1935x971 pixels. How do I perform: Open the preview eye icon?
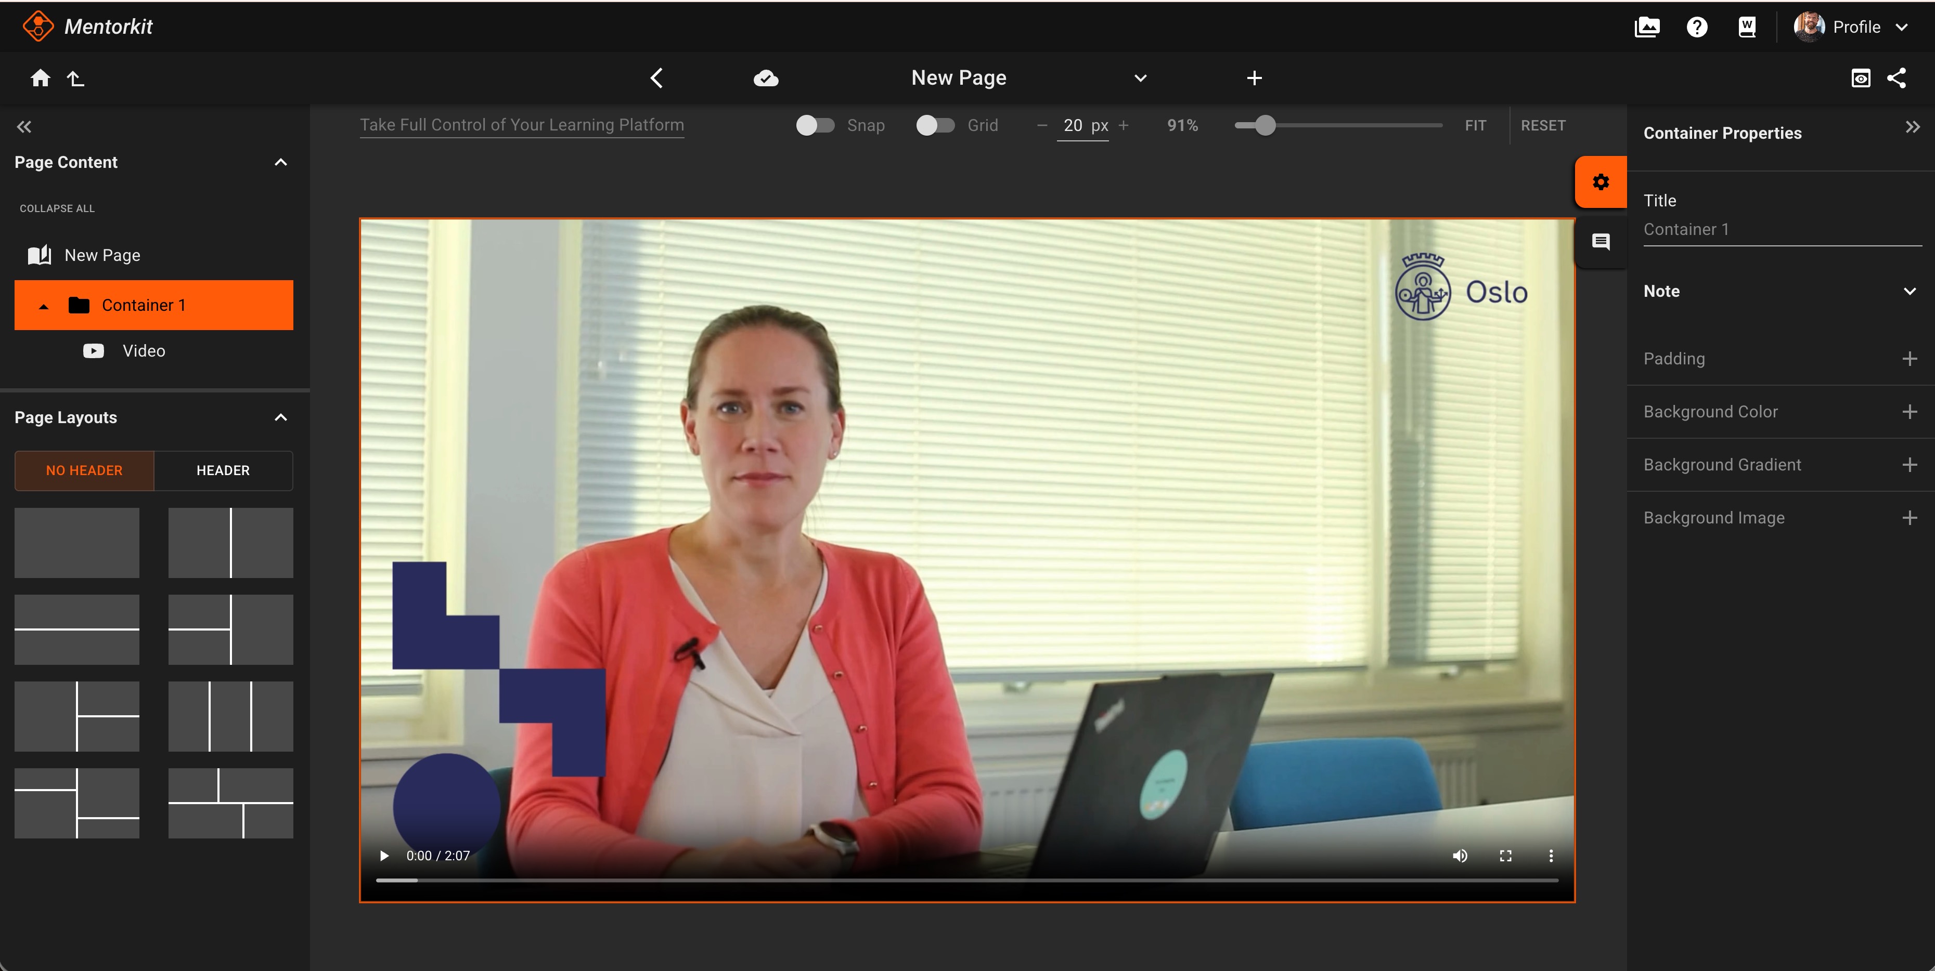1861,78
